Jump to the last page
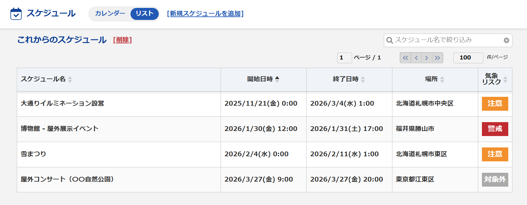 pyautogui.click(x=437, y=58)
